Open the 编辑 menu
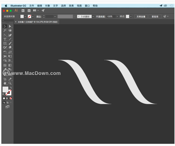175x146 pixels. pyautogui.click(x=39, y=6)
